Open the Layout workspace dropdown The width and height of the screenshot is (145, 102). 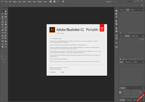click(109, 2)
